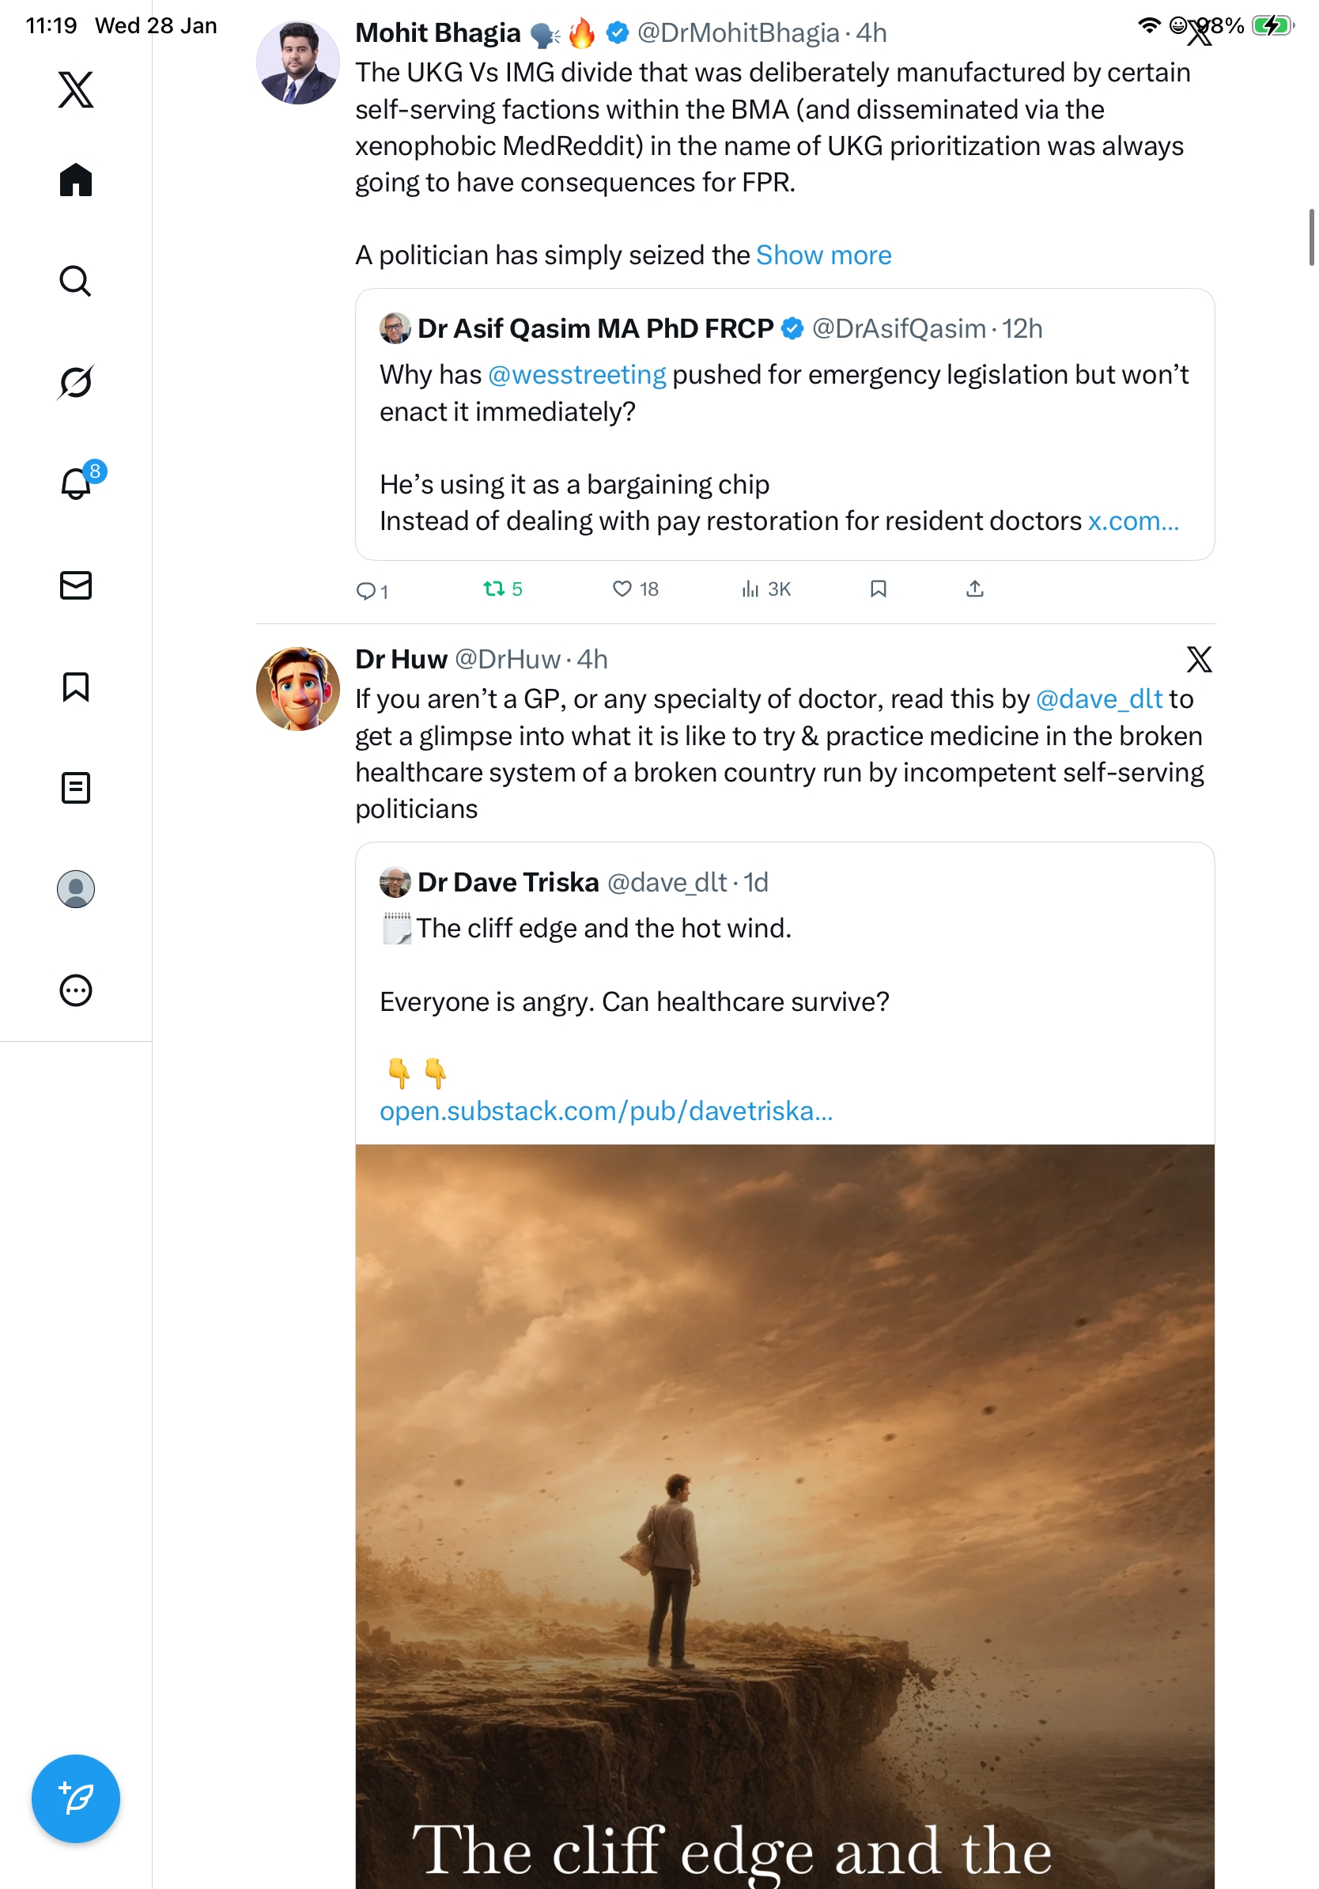The width and height of the screenshot is (1319, 1889).
Task: Like Mohit Bhagia's post
Action: coord(622,589)
